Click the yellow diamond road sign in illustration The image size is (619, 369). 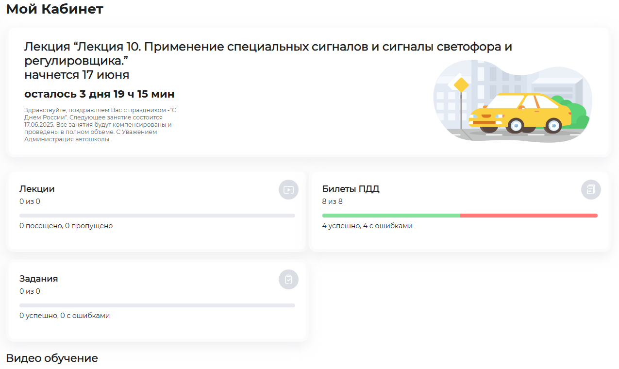click(x=461, y=85)
